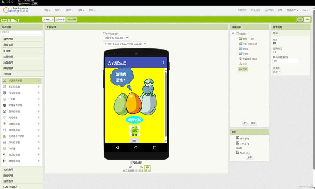Select back.png in the media list

pyautogui.click(x=243, y=138)
